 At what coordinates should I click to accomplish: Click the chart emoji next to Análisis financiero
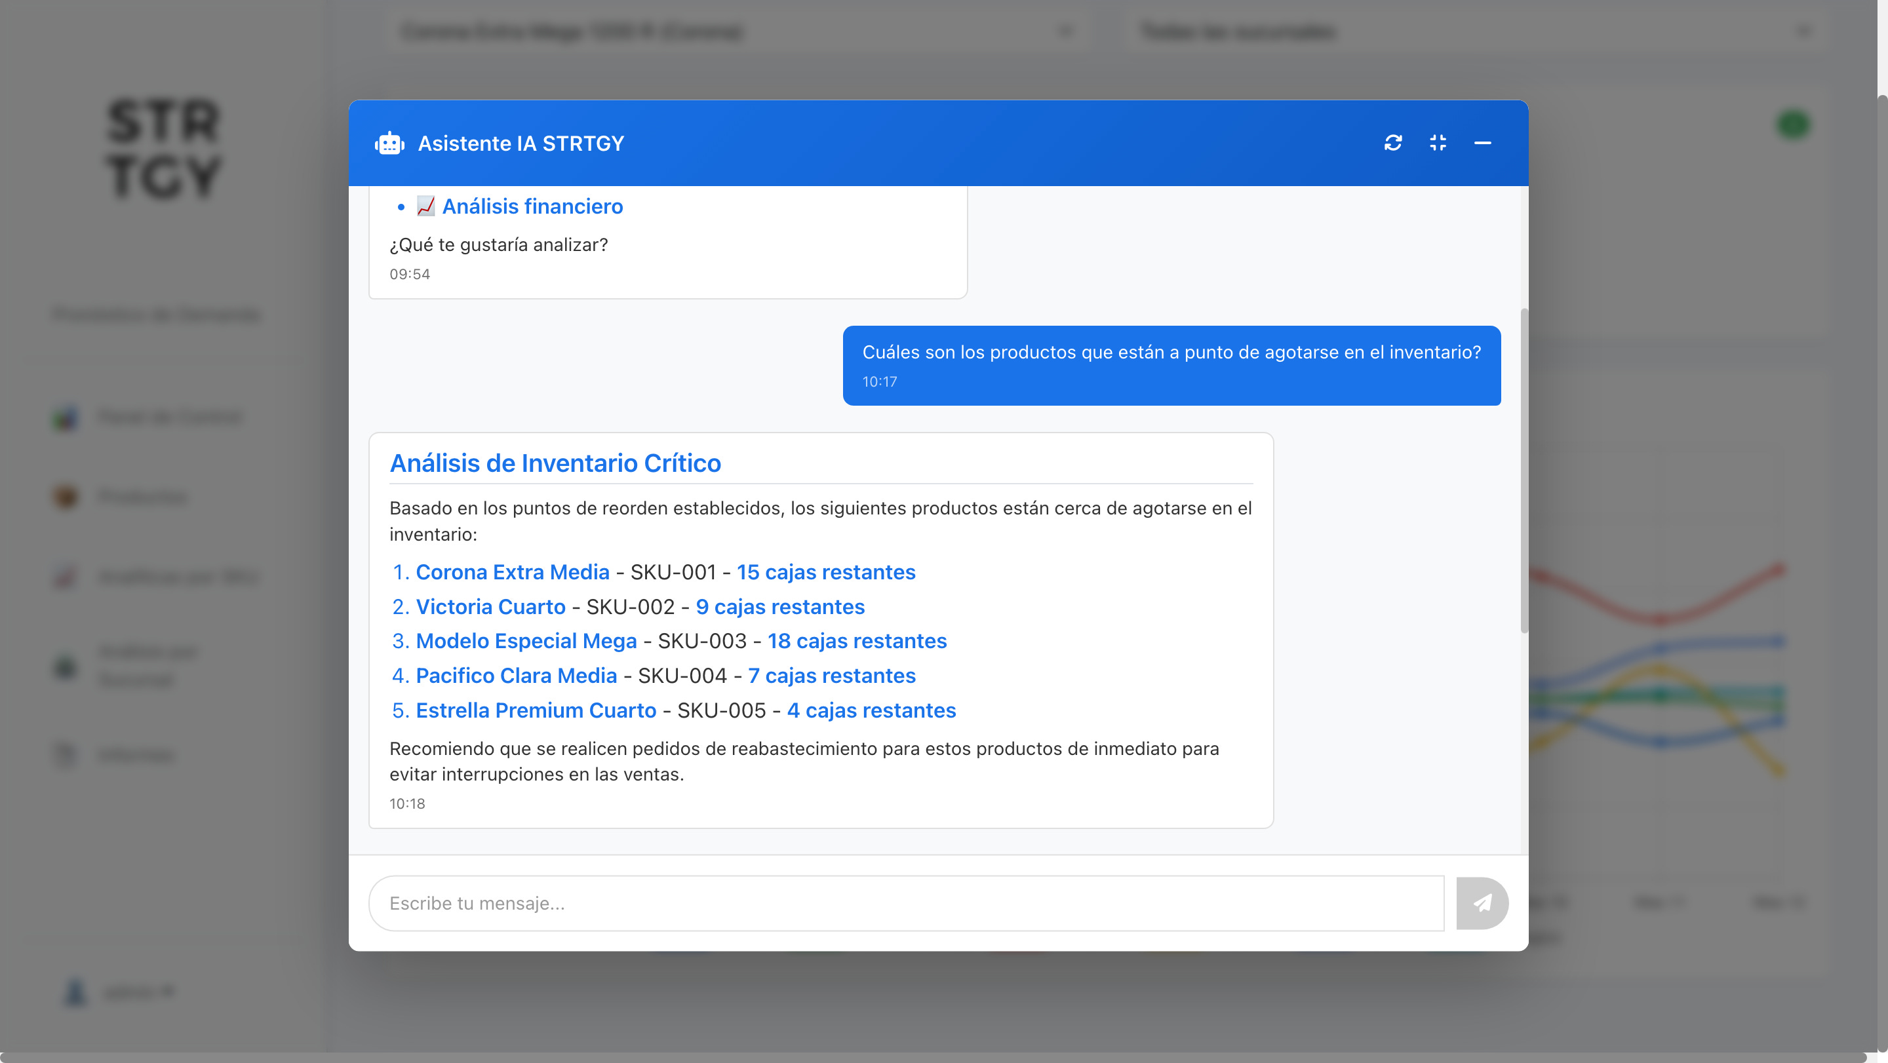point(426,206)
